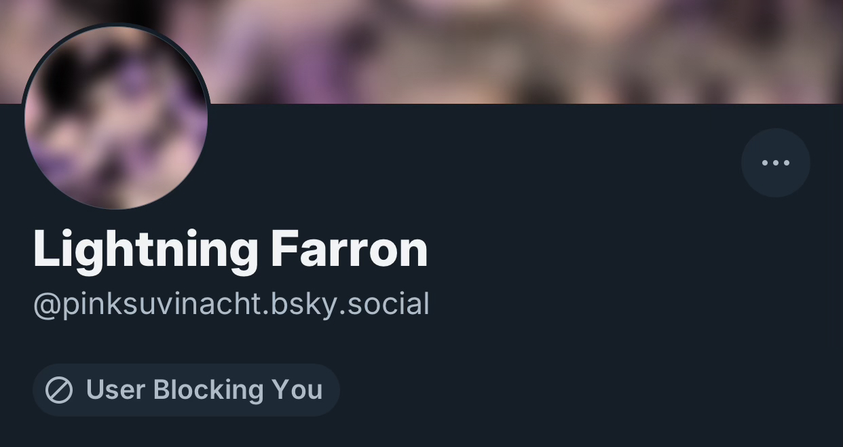Screen dimensions: 843x447
Task: Click the "You" word in the blocking label
Action: (297, 390)
